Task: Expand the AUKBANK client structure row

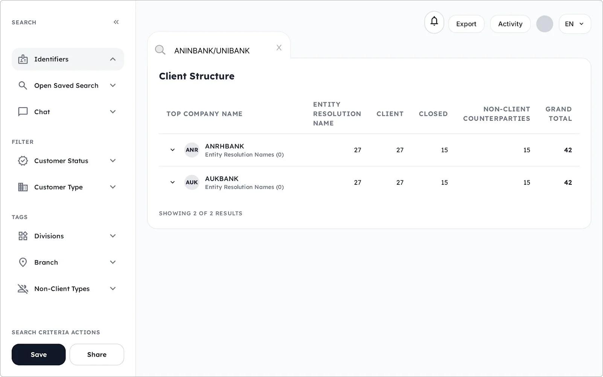Action: point(172,182)
